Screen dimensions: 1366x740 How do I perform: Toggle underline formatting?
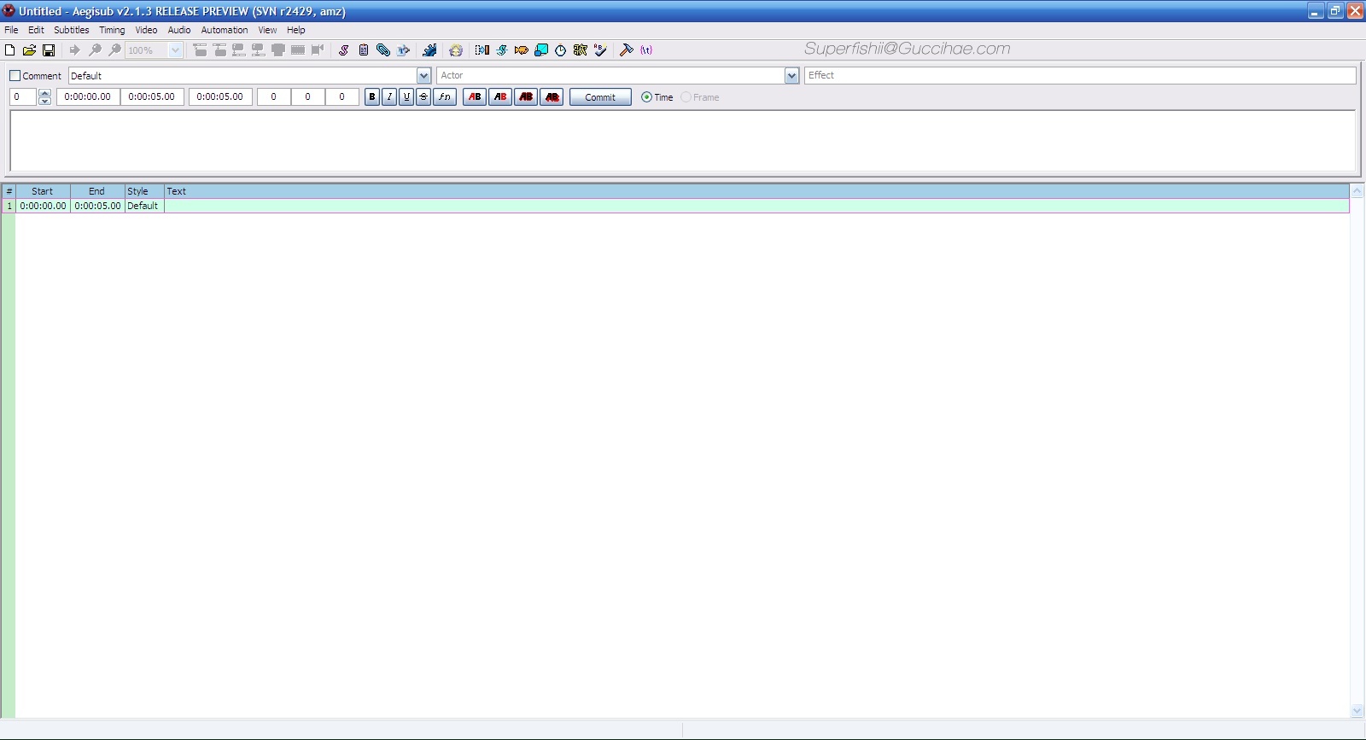click(406, 97)
